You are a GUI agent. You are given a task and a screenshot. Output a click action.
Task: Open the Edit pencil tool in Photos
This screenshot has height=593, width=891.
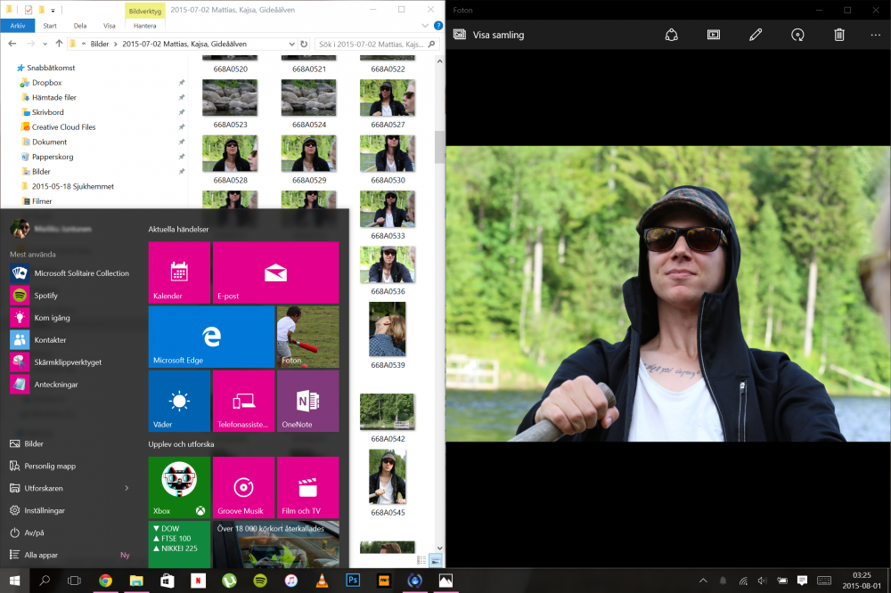coord(756,35)
